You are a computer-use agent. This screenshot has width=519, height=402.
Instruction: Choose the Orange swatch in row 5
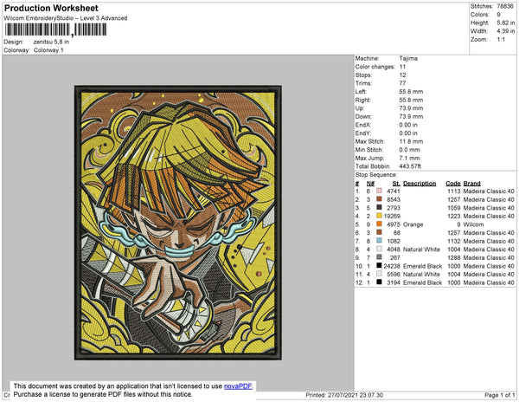pyautogui.click(x=379, y=224)
